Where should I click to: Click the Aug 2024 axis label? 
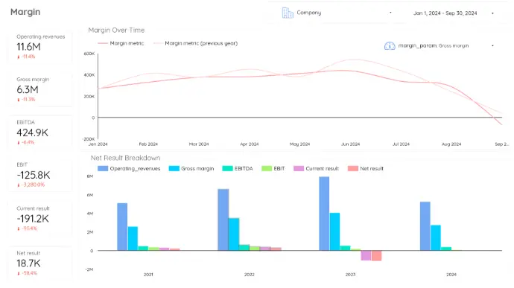[x=451, y=144]
